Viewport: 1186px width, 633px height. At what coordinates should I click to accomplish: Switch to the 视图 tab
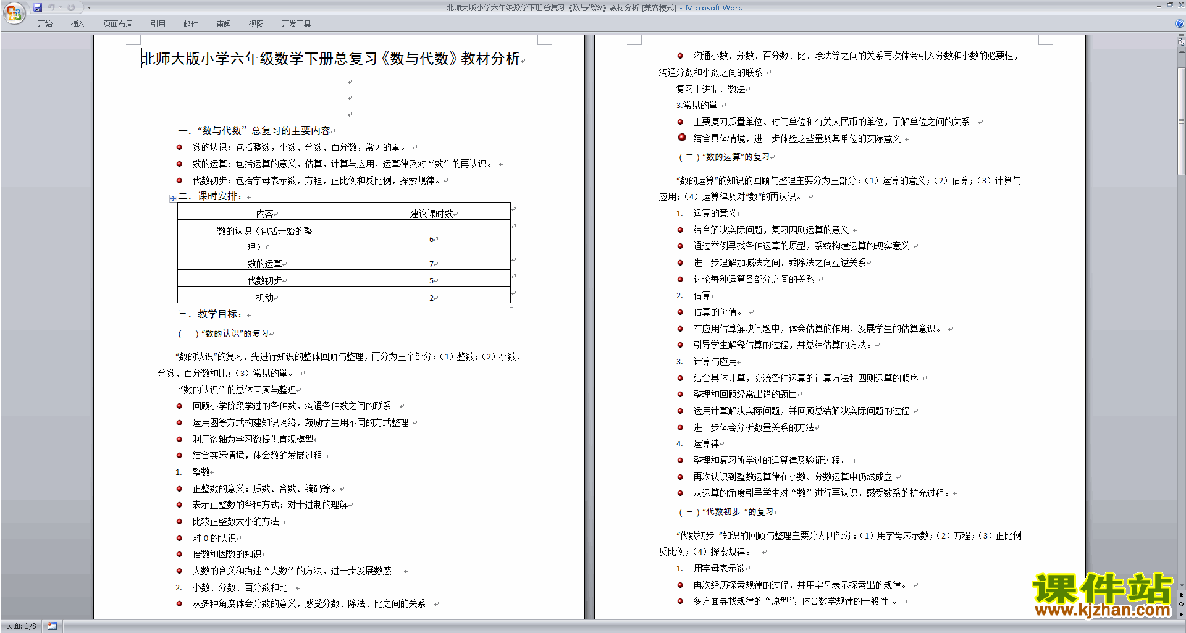point(256,24)
